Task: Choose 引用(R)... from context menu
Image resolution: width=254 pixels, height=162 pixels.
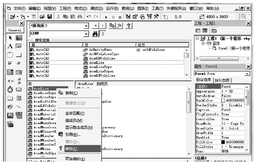Action: coord(79,134)
